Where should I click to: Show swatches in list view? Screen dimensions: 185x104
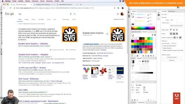point(153,35)
